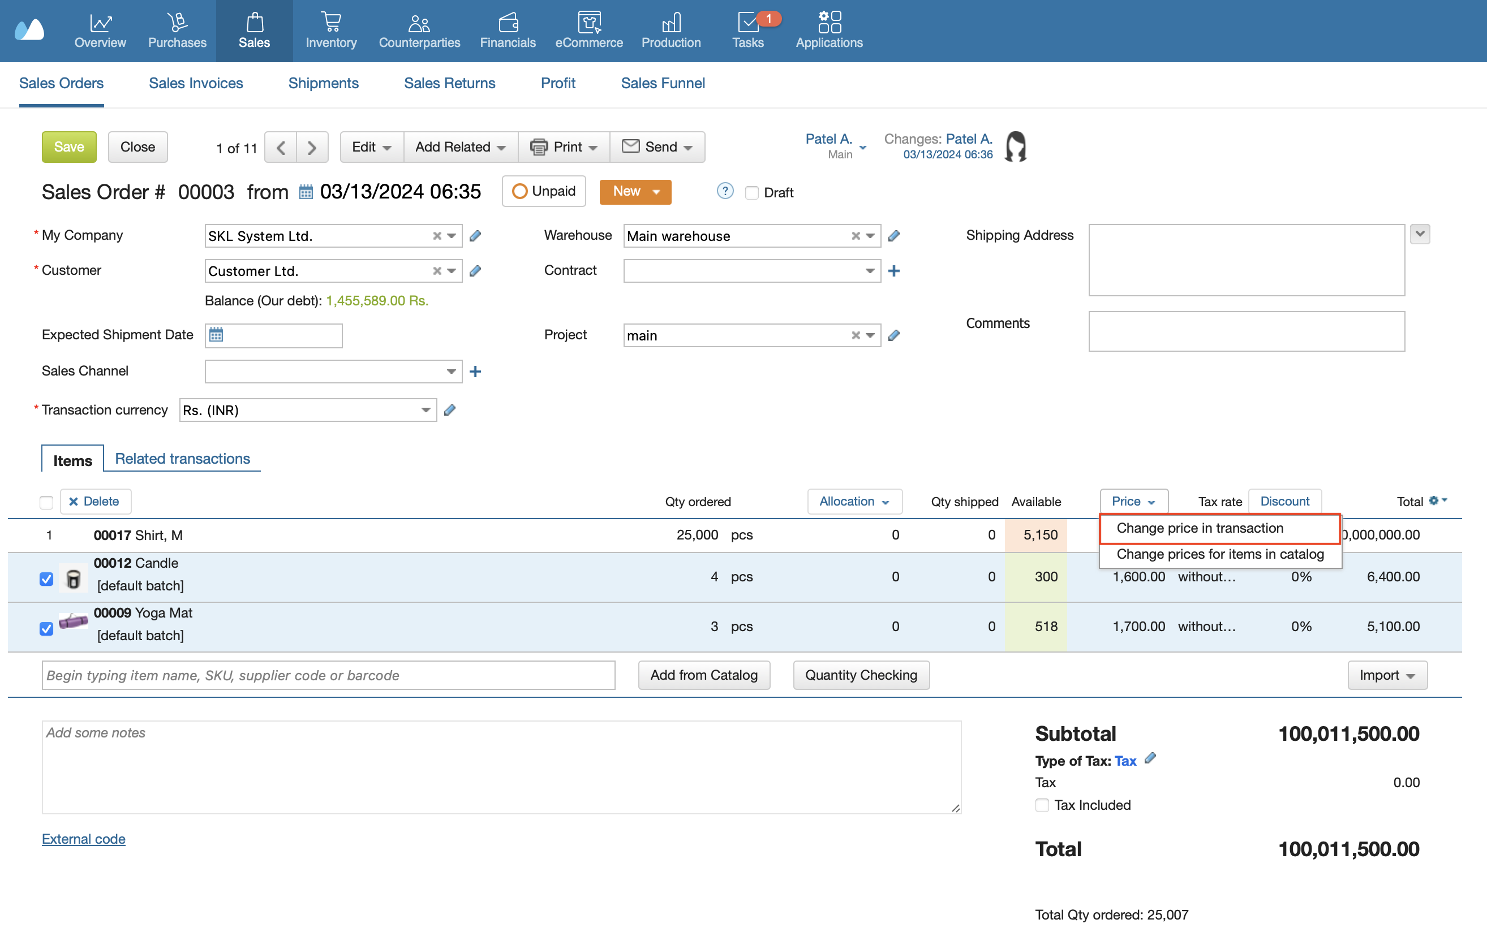This screenshot has width=1487, height=928.
Task: Open the External code link
Action: tap(84, 839)
